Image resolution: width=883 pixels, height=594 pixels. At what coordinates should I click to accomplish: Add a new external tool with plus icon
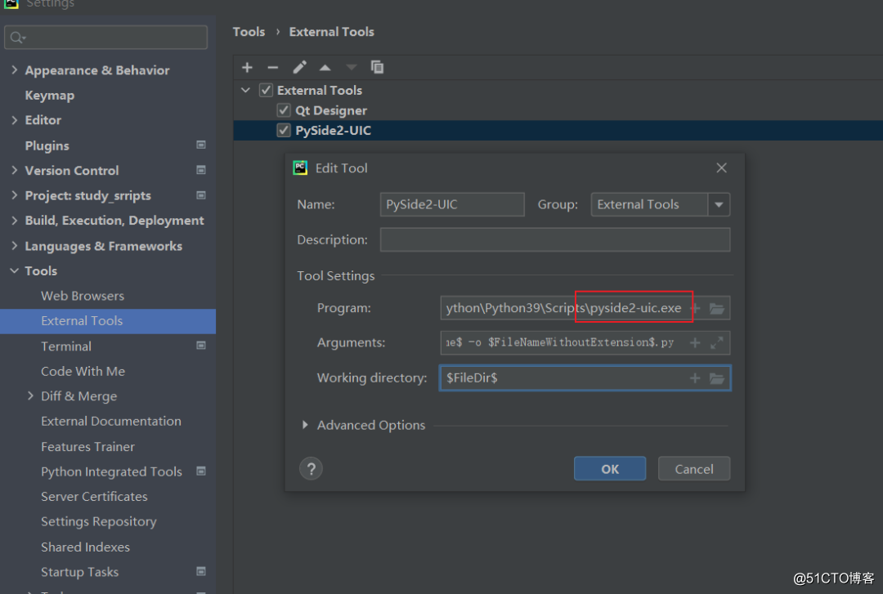click(247, 68)
